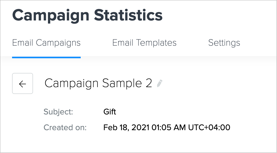The image size is (277, 153).
Task: Click the word Sample in campaign name
Action: point(122,83)
